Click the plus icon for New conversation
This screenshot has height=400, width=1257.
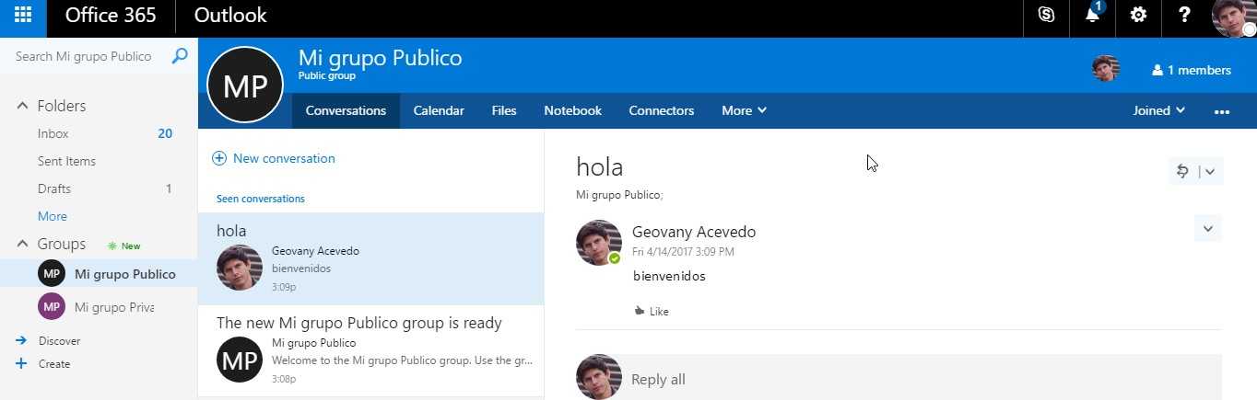tap(219, 158)
